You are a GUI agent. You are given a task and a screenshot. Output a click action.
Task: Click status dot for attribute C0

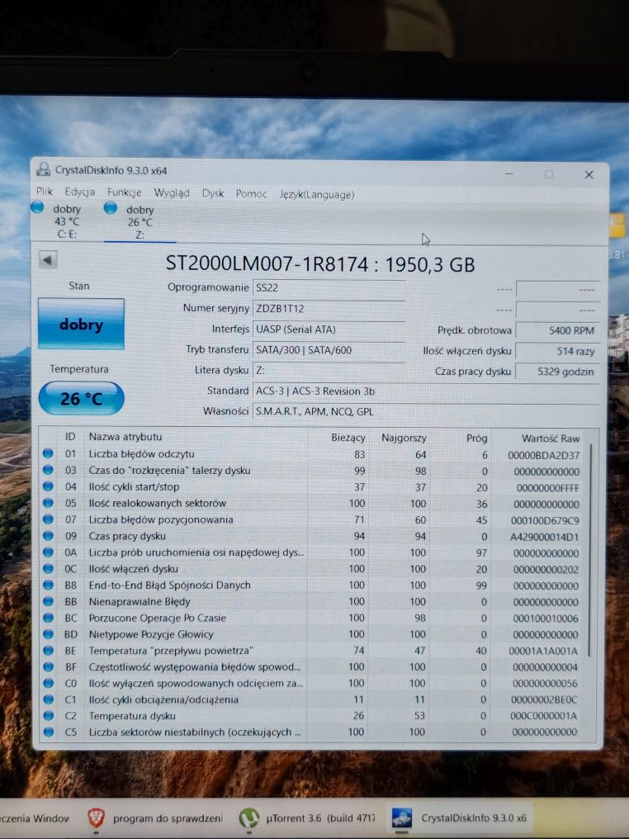click(48, 683)
